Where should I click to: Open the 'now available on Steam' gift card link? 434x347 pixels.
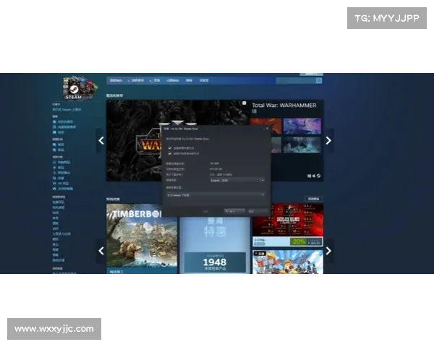(x=67, y=110)
